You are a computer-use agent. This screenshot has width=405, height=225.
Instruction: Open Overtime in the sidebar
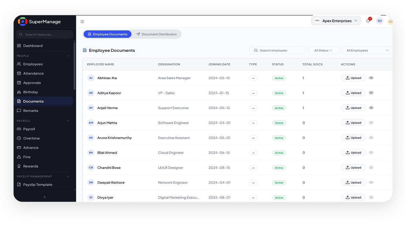click(x=43, y=138)
